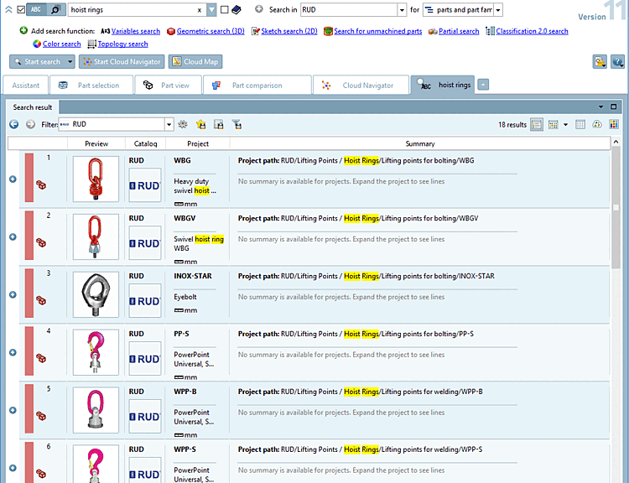Go back with the blue arrow icon
Image resolution: width=629 pixels, height=483 pixels.
click(14, 124)
